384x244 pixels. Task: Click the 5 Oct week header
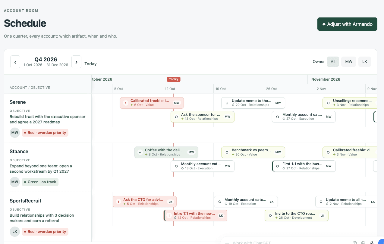[119, 89]
